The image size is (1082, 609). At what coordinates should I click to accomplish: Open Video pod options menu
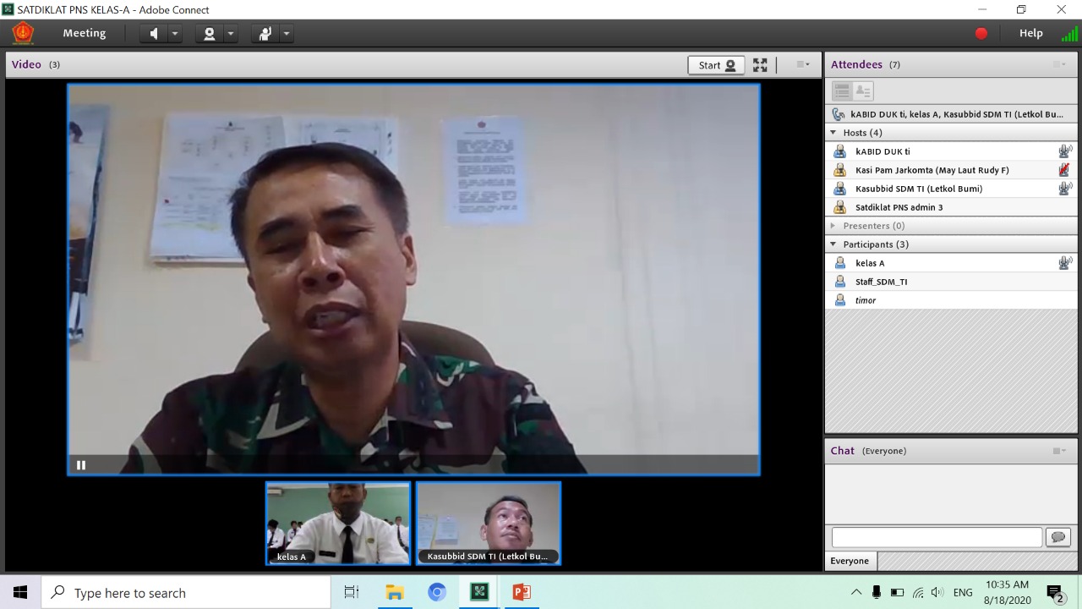pyautogui.click(x=803, y=64)
